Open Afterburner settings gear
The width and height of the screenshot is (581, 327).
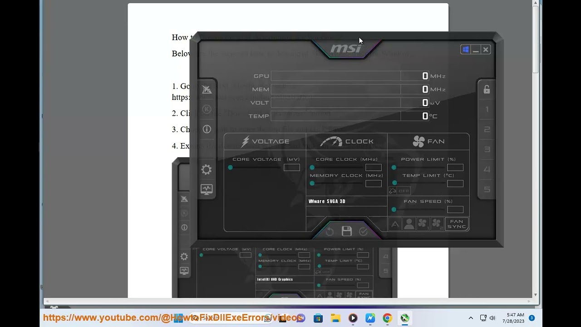tap(207, 169)
